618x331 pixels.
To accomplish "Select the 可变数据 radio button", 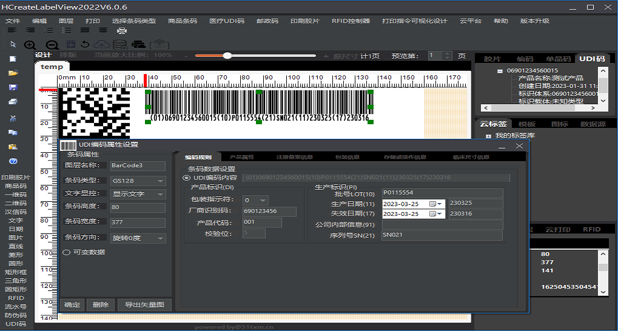I will (x=66, y=252).
